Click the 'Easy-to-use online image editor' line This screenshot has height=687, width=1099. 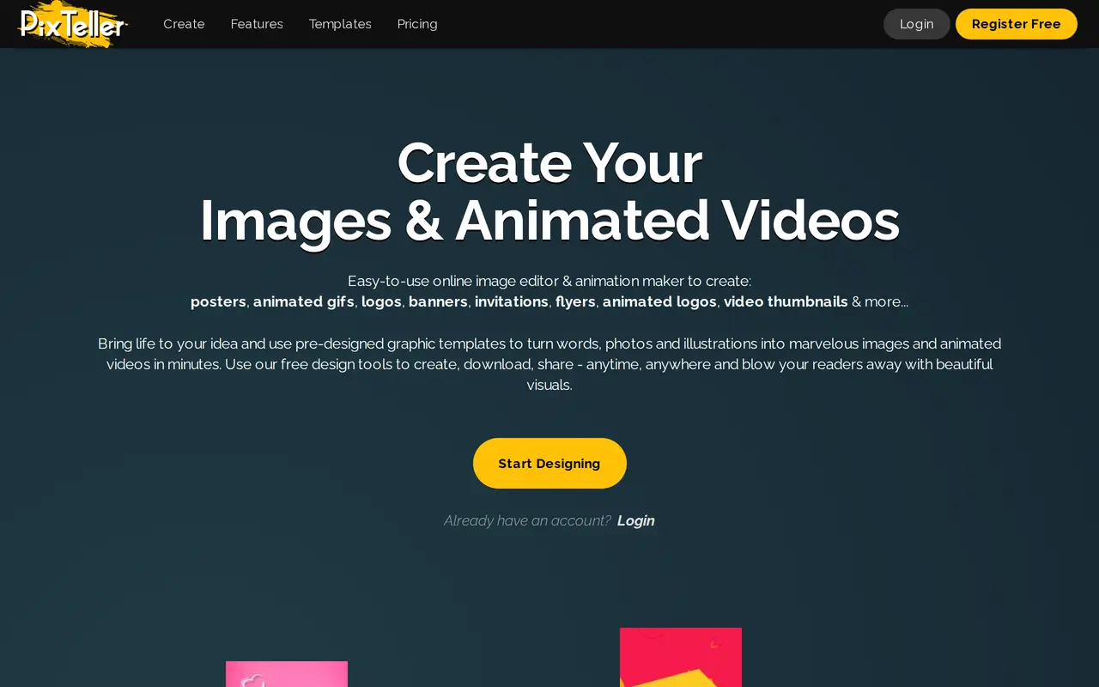click(x=549, y=281)
